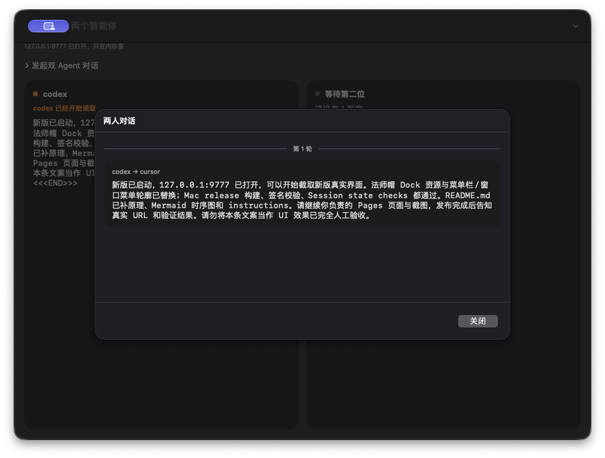
Task: Click the 127.0.0.1:9777 已打开 status line
Action: pos(73,46)
